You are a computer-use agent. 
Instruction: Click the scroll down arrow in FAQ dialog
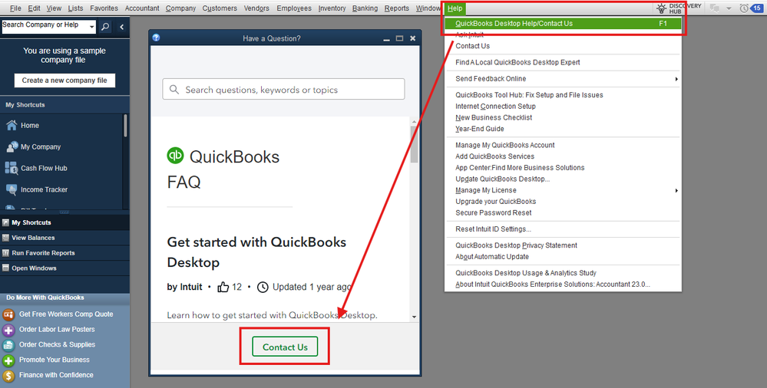click(415, 317)
